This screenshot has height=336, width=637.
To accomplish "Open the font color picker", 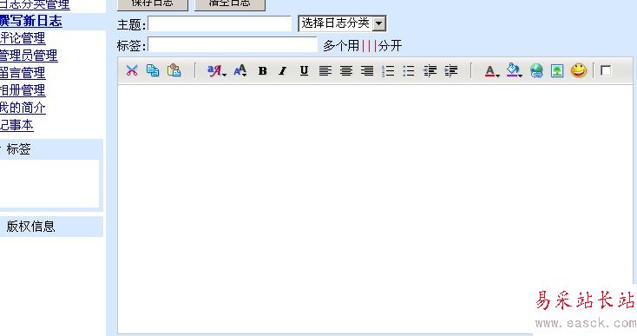I will click(492, 71).
